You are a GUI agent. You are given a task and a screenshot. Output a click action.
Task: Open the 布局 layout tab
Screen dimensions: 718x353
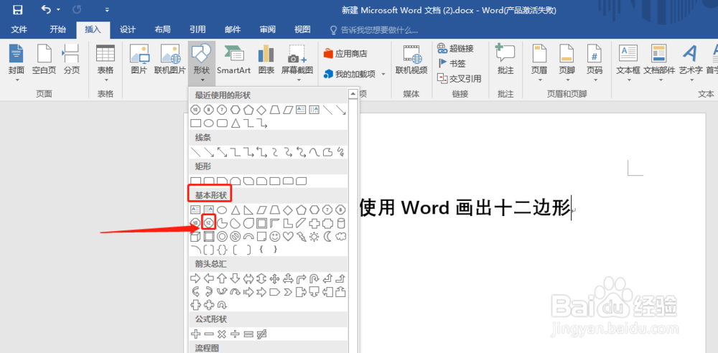point(162,29)
